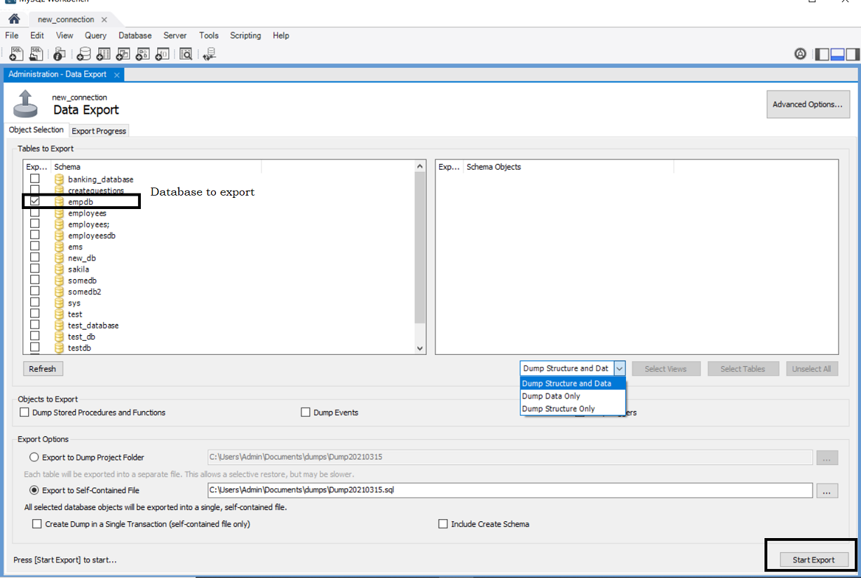Click the Select Tables button
861x578 pixels.
click(743, 369)
